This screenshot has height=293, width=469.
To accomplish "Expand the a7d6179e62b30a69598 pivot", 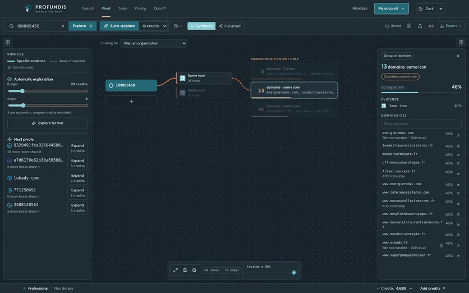I will 77,163.
